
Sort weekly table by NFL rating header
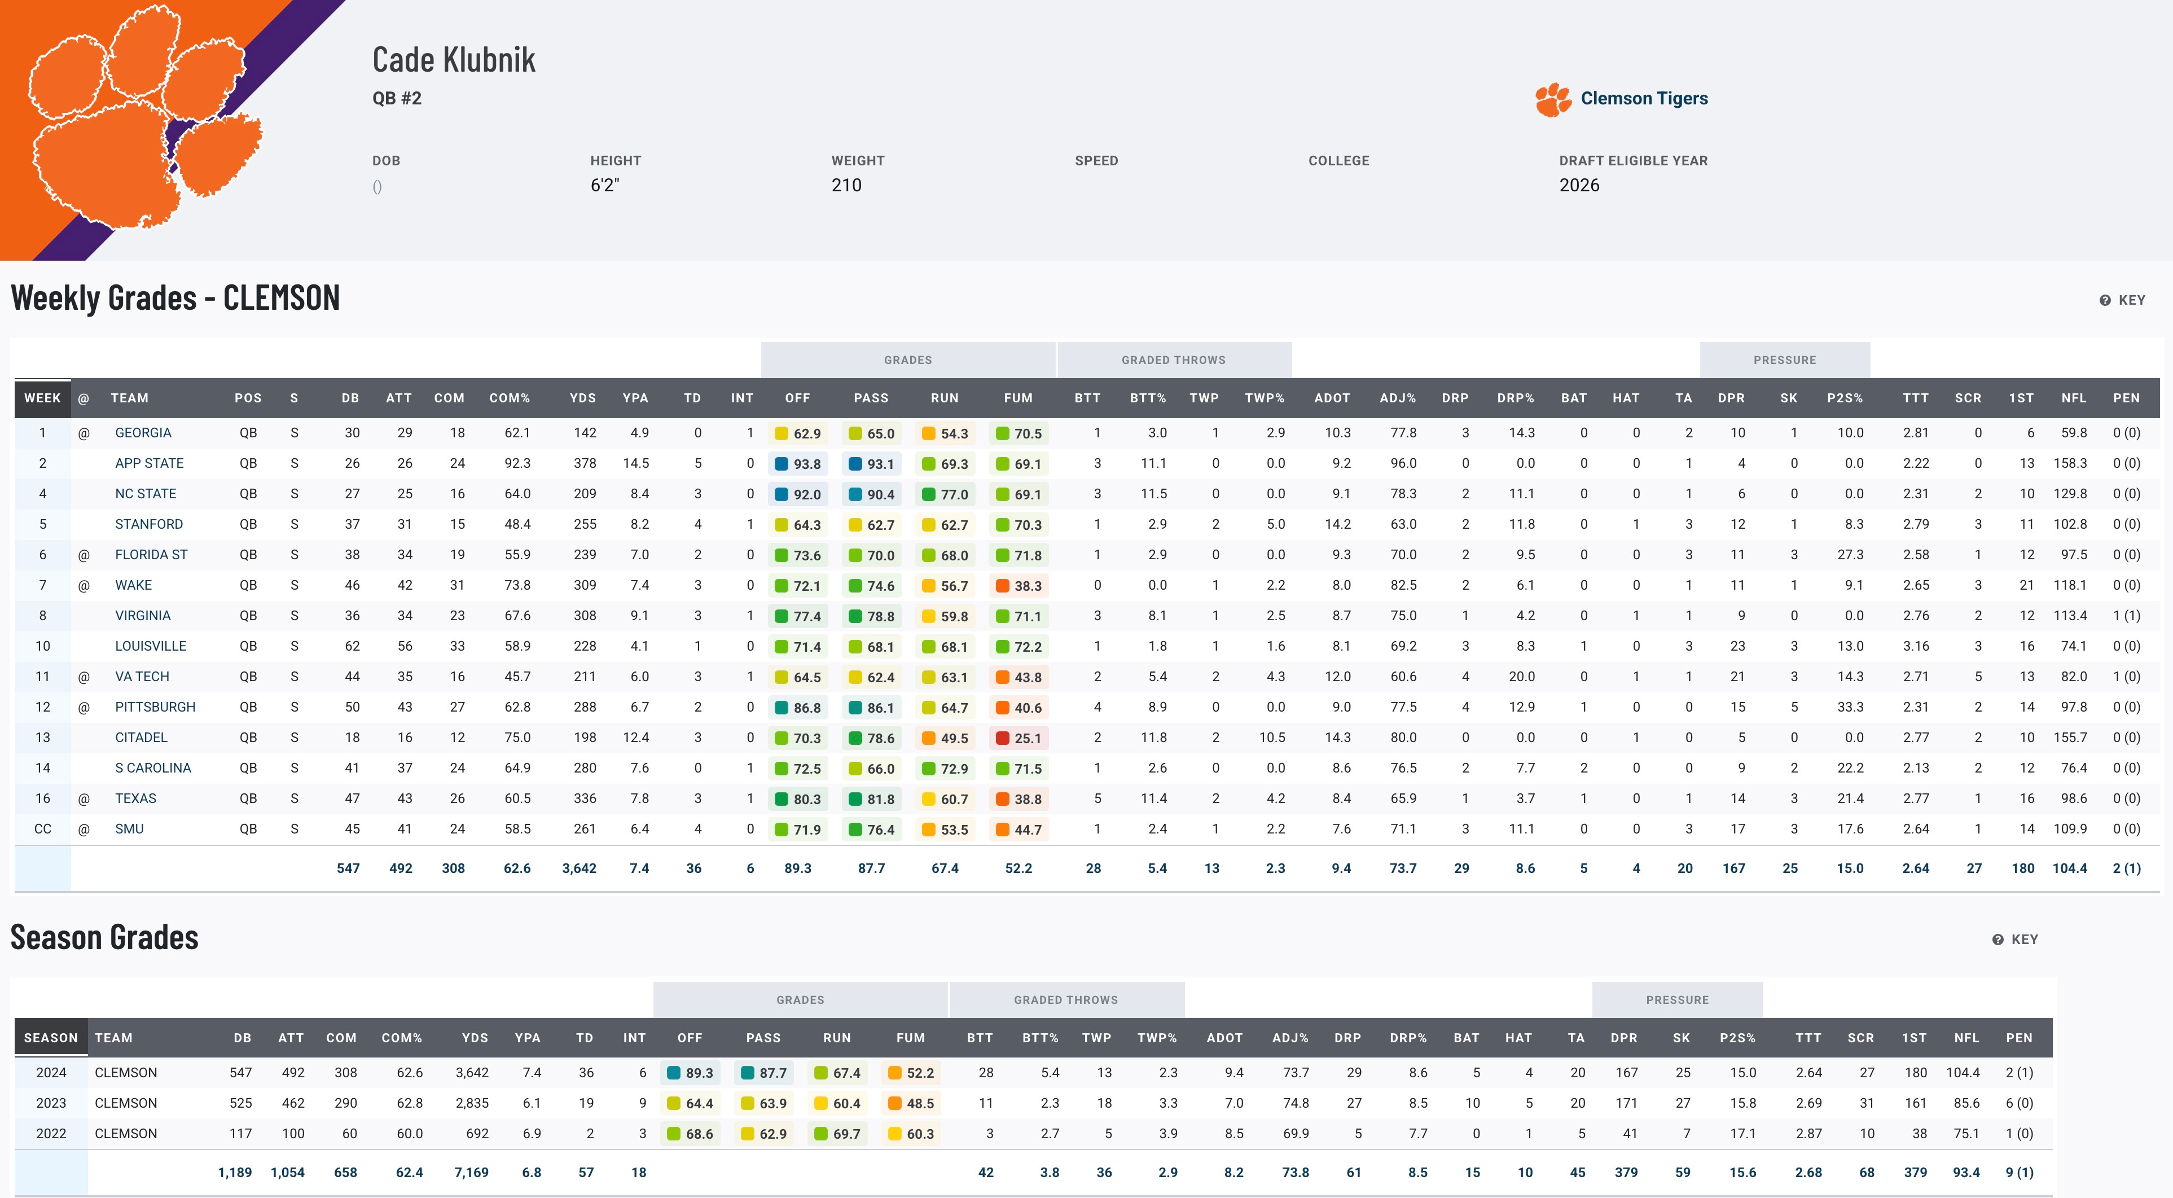click(2074, 398)
